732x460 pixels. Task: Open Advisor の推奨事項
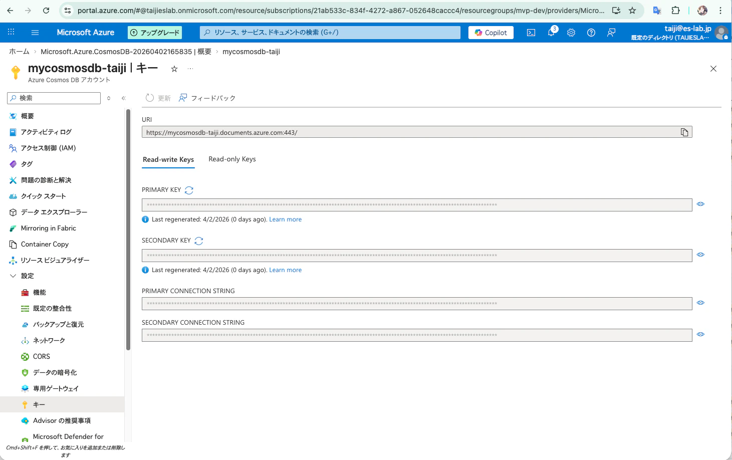(x=62, y=421)
